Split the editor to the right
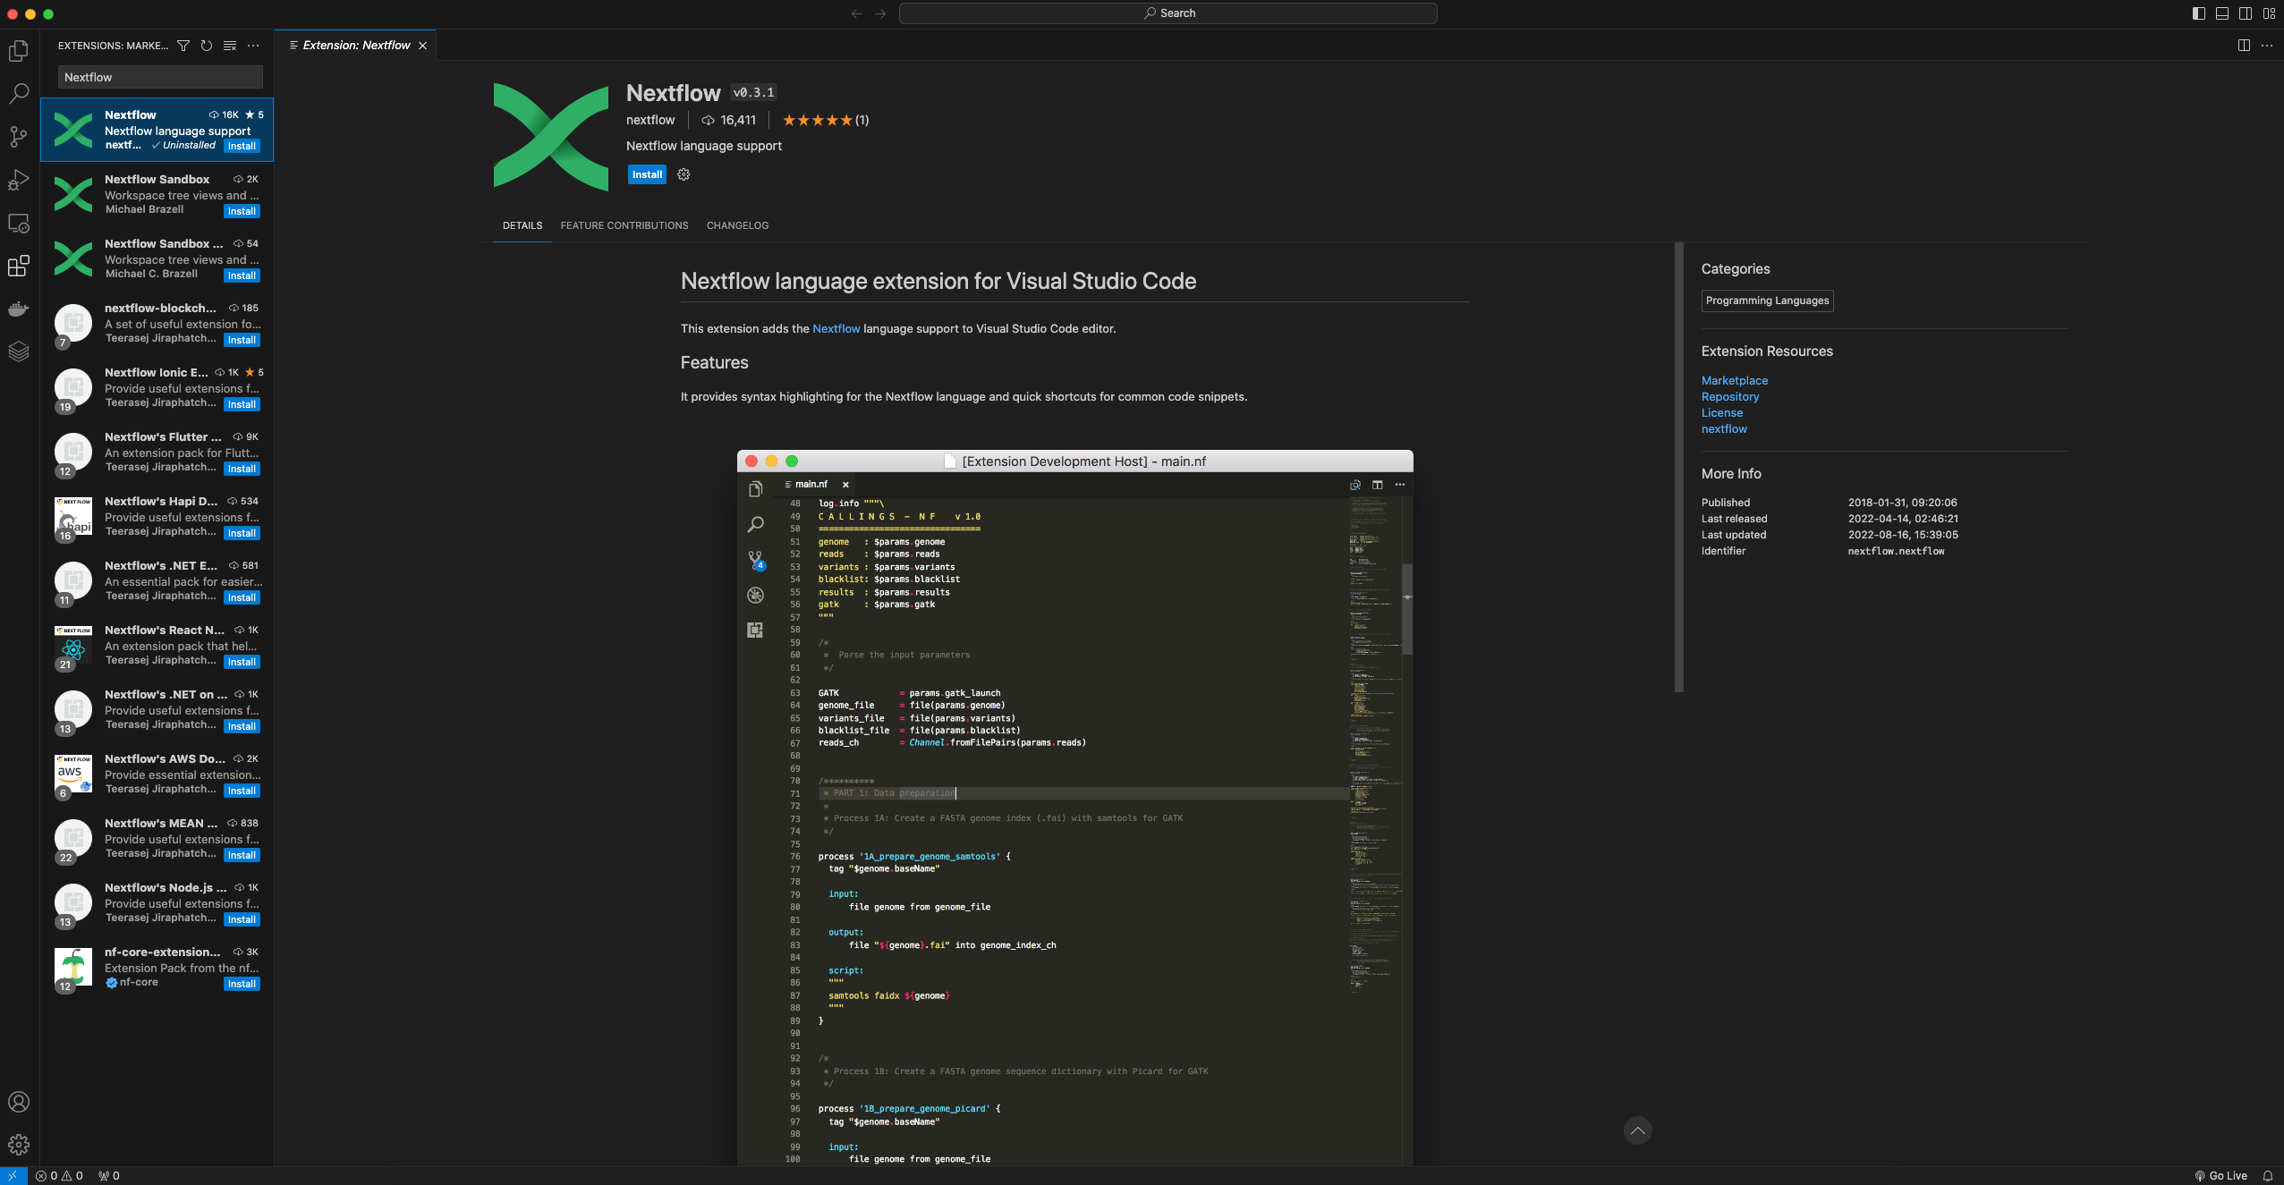 [2244, 46]
